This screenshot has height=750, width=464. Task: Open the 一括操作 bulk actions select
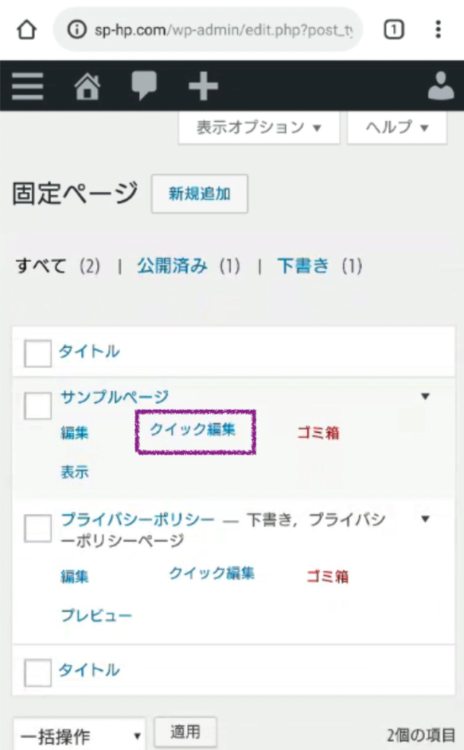(79, 735)
